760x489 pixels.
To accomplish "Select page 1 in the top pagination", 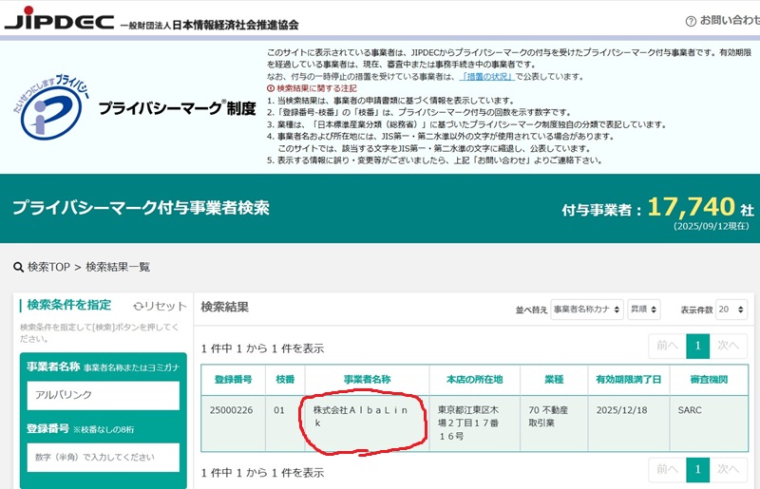I will pyautogui.click(x=698, y=348).
